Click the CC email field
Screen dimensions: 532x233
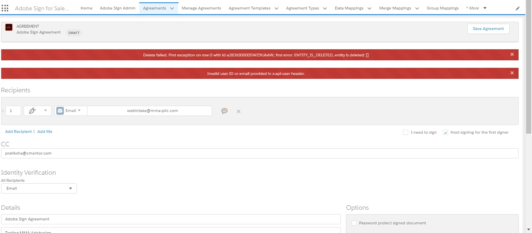[x=260, y=153]
